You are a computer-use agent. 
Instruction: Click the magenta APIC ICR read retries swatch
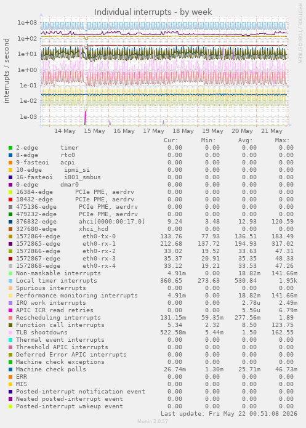tap(10, 310)
